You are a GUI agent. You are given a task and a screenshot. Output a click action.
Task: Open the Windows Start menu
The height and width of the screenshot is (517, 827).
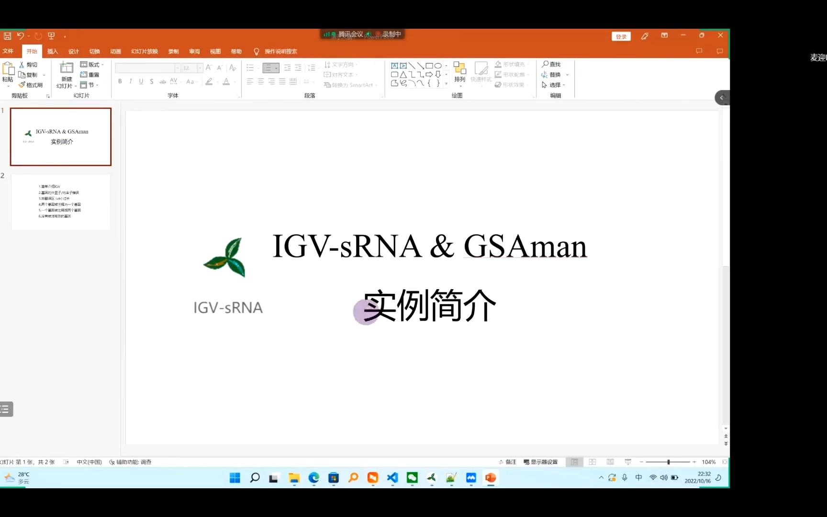click(x=235, y=478)
